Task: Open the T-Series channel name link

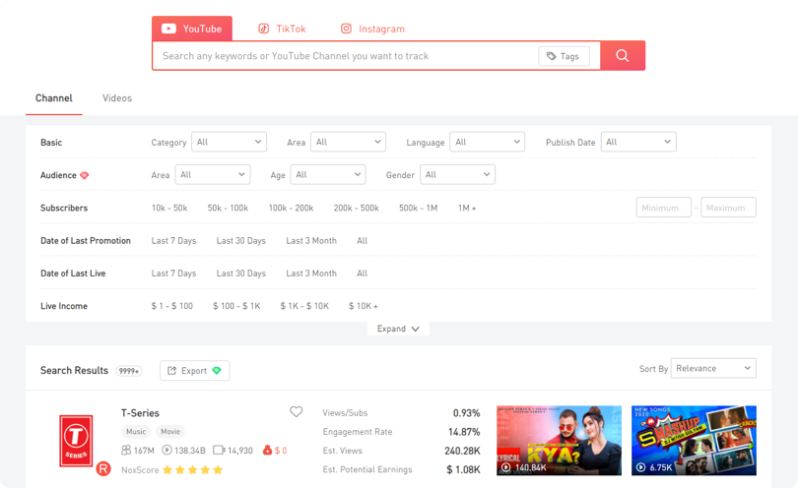Action: (140, 413)
